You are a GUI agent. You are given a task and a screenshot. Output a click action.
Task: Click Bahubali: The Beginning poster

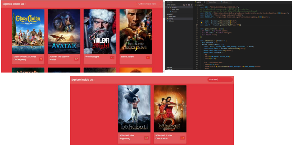coord(134,109)
